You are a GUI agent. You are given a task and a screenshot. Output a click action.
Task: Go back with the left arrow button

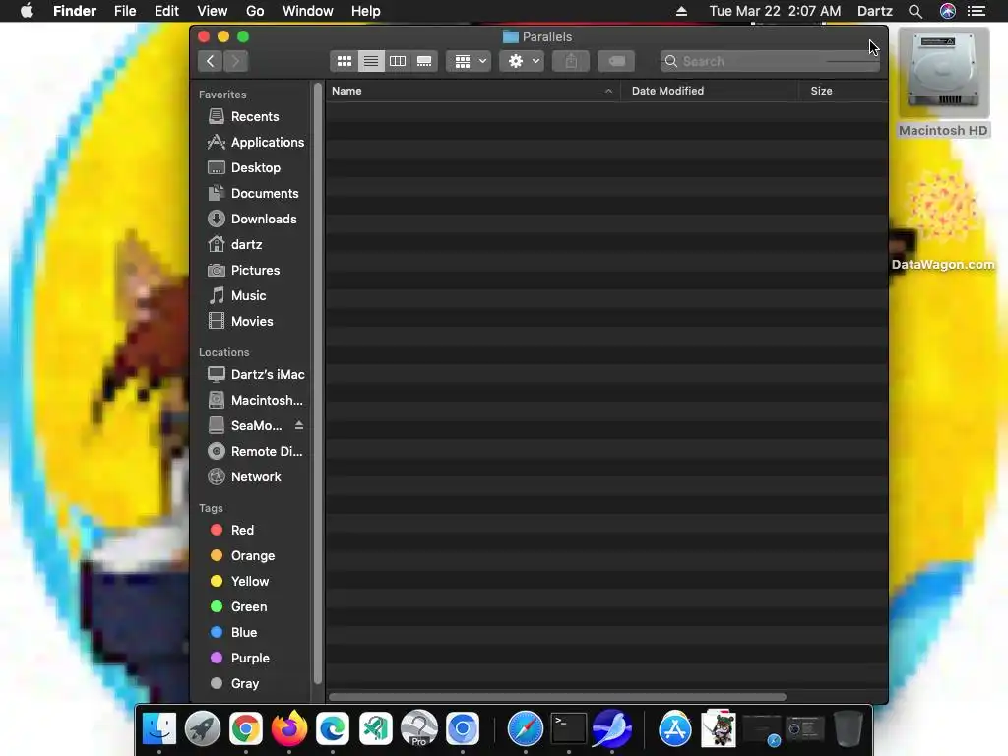click(x=211, y=61)
